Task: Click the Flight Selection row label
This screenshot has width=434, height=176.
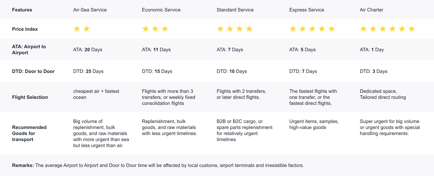Action: click(x=30, y=97)
